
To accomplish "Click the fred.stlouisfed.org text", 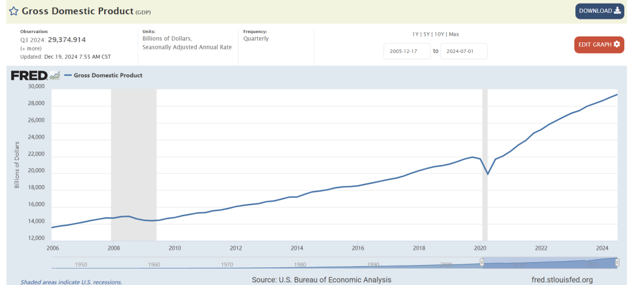I will pyautogui.click(x=562, y=280).
